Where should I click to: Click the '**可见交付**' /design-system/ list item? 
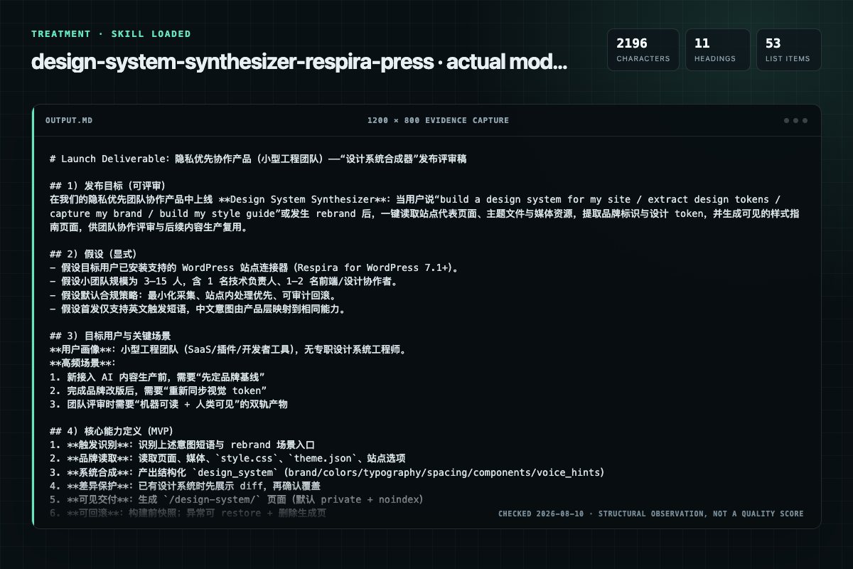pos(237,499)
